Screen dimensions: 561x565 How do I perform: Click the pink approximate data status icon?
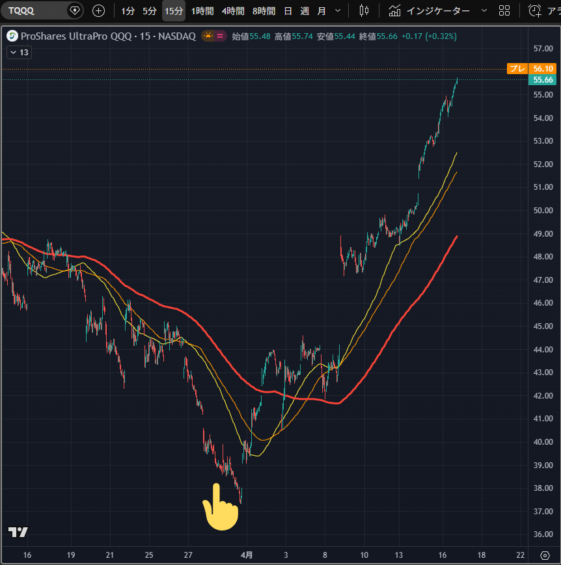click(220, 36)
